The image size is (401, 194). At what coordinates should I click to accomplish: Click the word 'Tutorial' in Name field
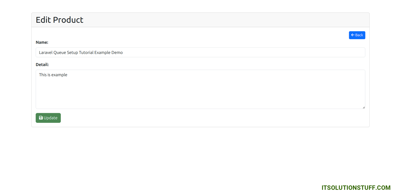[x=86, y=52]
